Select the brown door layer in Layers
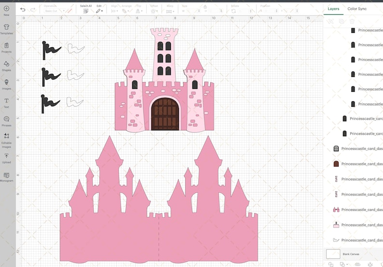The image size is (383, 267). tap(358, 164)
